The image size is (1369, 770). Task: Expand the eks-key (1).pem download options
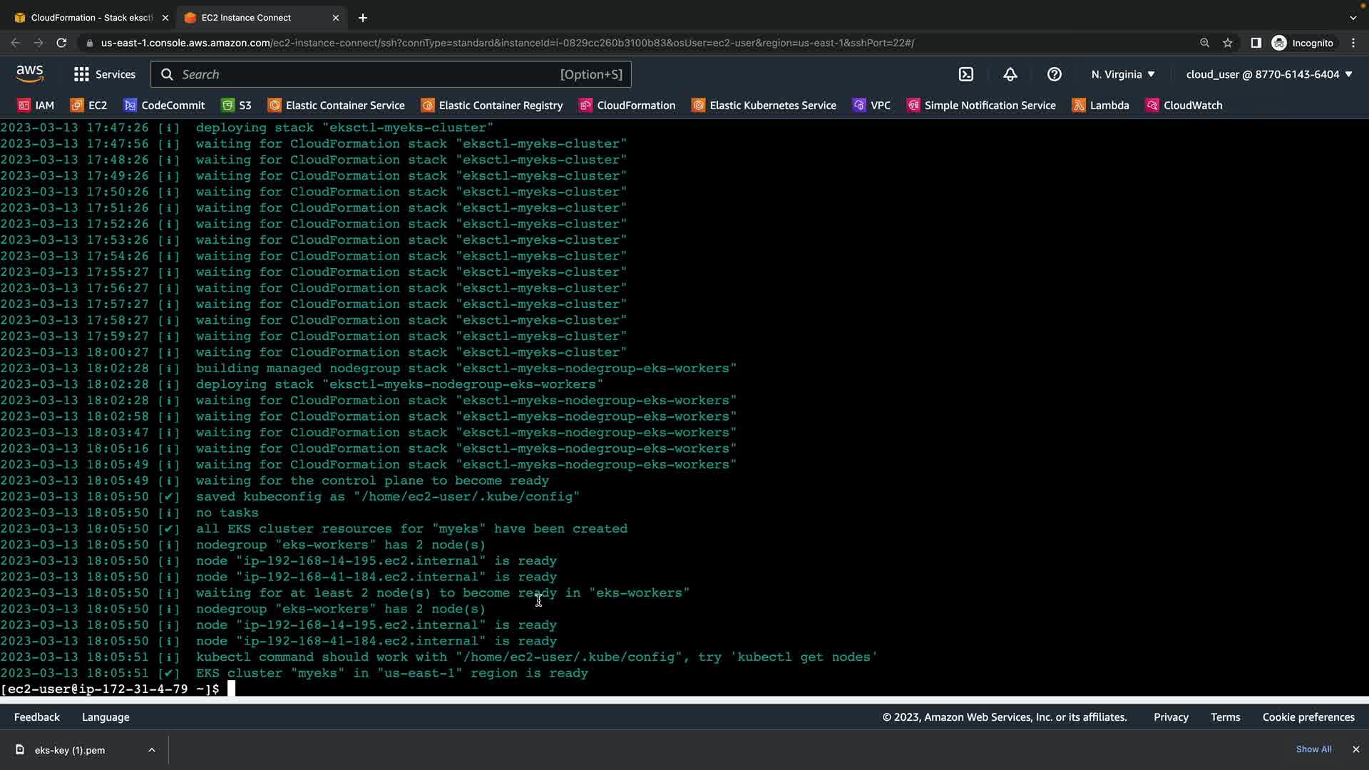coord(152,750)
